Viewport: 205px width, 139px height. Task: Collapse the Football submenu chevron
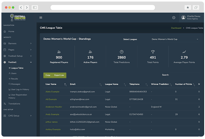31,62
